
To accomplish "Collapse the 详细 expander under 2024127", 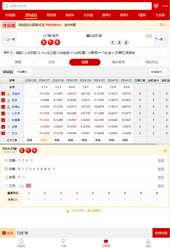I will point(44,140).
